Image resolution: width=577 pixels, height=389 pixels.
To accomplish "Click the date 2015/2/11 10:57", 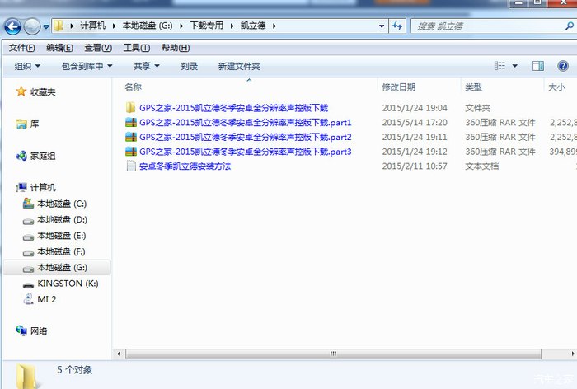I will click(x=415, y=166).
